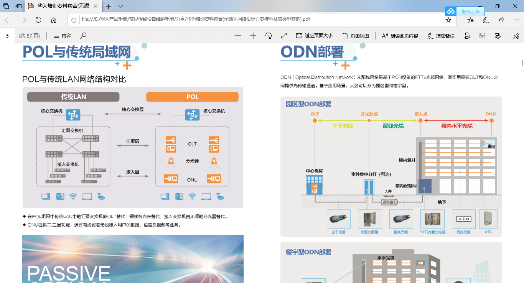Share this page
The image size is (524, 283).
point(501,20)
